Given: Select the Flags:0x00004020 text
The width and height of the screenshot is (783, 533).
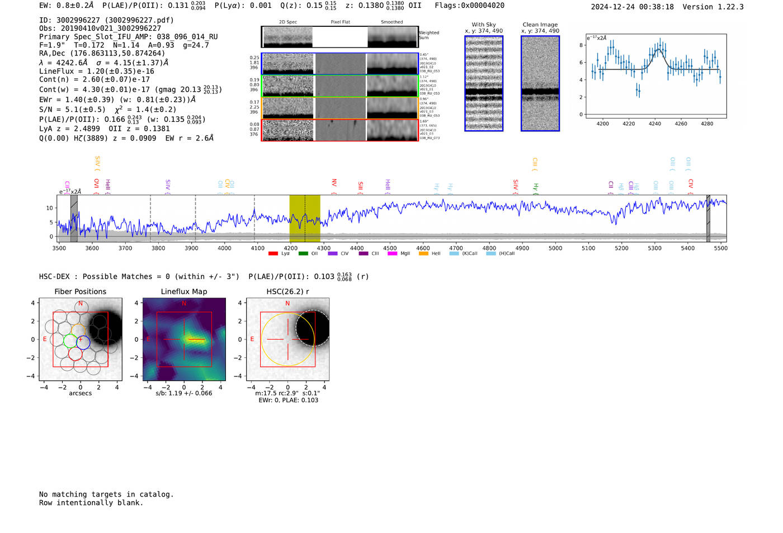Looking at the screenshot, I should 470,6.
